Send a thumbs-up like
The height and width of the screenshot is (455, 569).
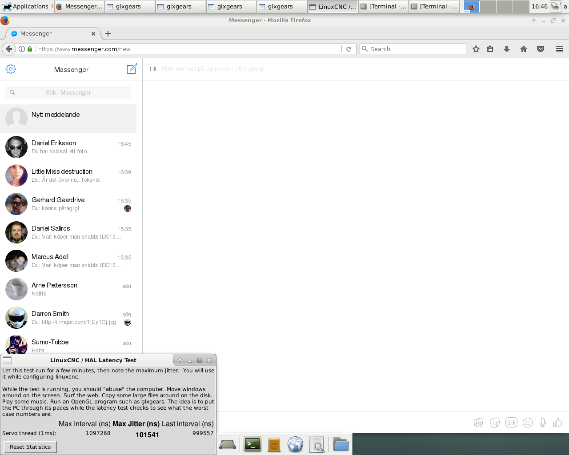pos(558,423)
